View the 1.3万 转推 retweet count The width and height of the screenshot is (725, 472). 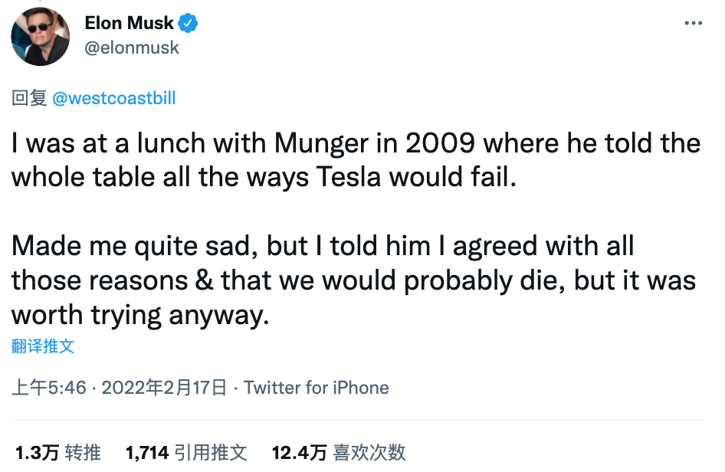(36, 452)
